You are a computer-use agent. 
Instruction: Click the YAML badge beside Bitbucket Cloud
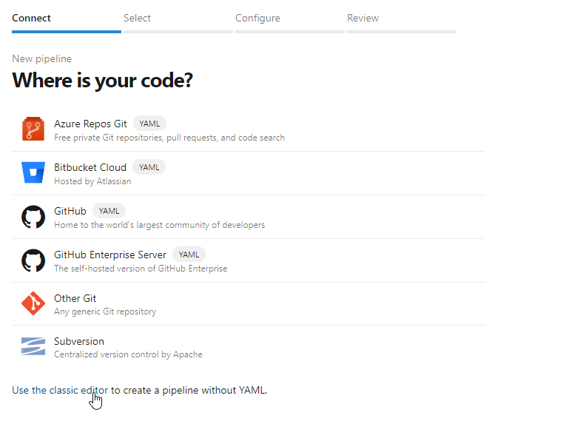149,167
